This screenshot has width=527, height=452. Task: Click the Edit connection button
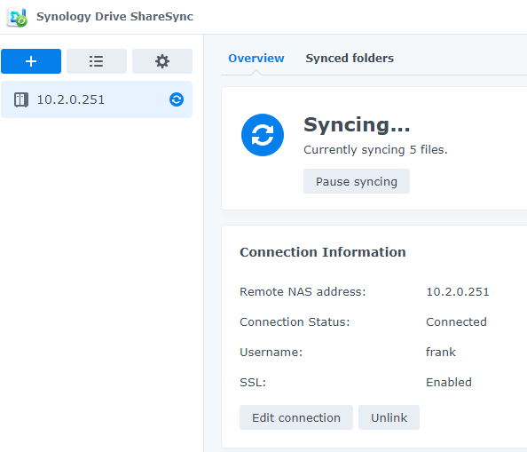pyautogui.click(x=296, y=417)
